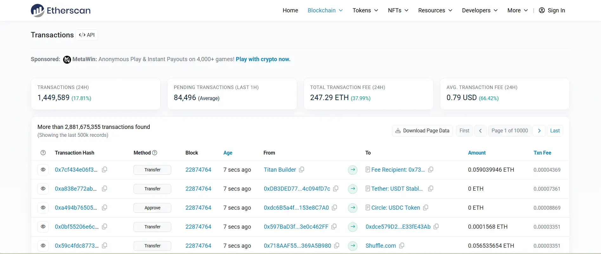The height and width of the screenshot is (254, 601).
Task: Open the NFTs navigation menu
Action: (398, 10)
